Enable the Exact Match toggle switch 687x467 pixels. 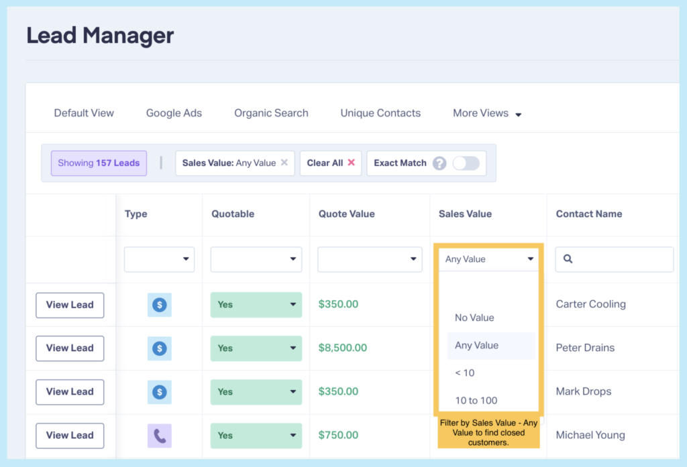tap(467, 163)
